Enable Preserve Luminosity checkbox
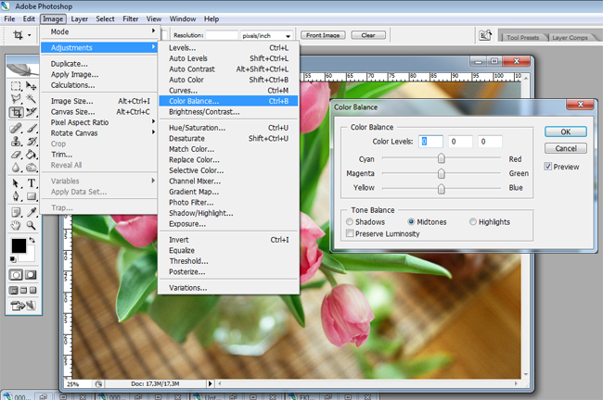 (x=350, y=233)
